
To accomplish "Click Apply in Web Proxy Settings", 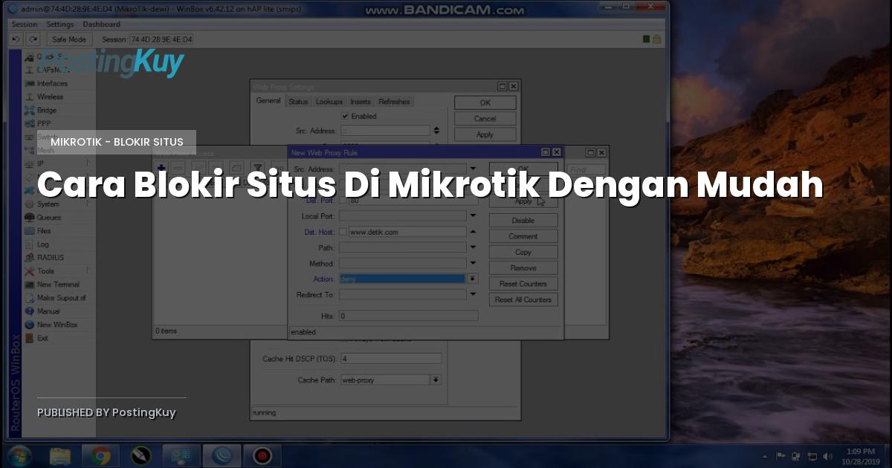I will click(485, 135).
